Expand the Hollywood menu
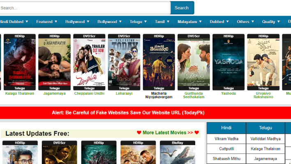Image resolution: width=291 pixels, height=164 pixels. pos(77,22)
